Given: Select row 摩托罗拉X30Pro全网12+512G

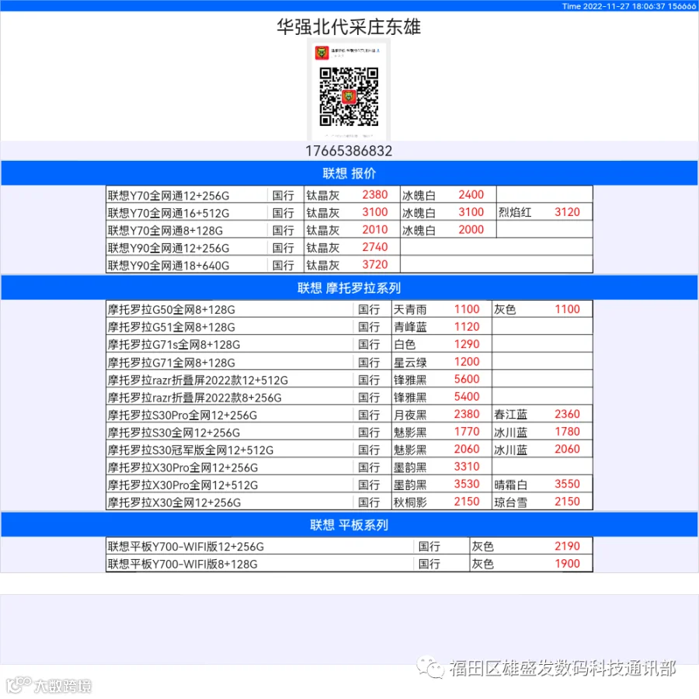Looking at the screenshot, I should [349, 484].
